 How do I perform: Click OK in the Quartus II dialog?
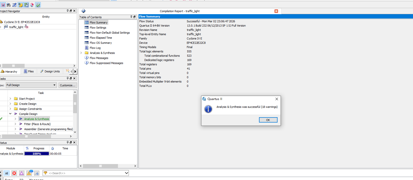[x=268, y=120]
